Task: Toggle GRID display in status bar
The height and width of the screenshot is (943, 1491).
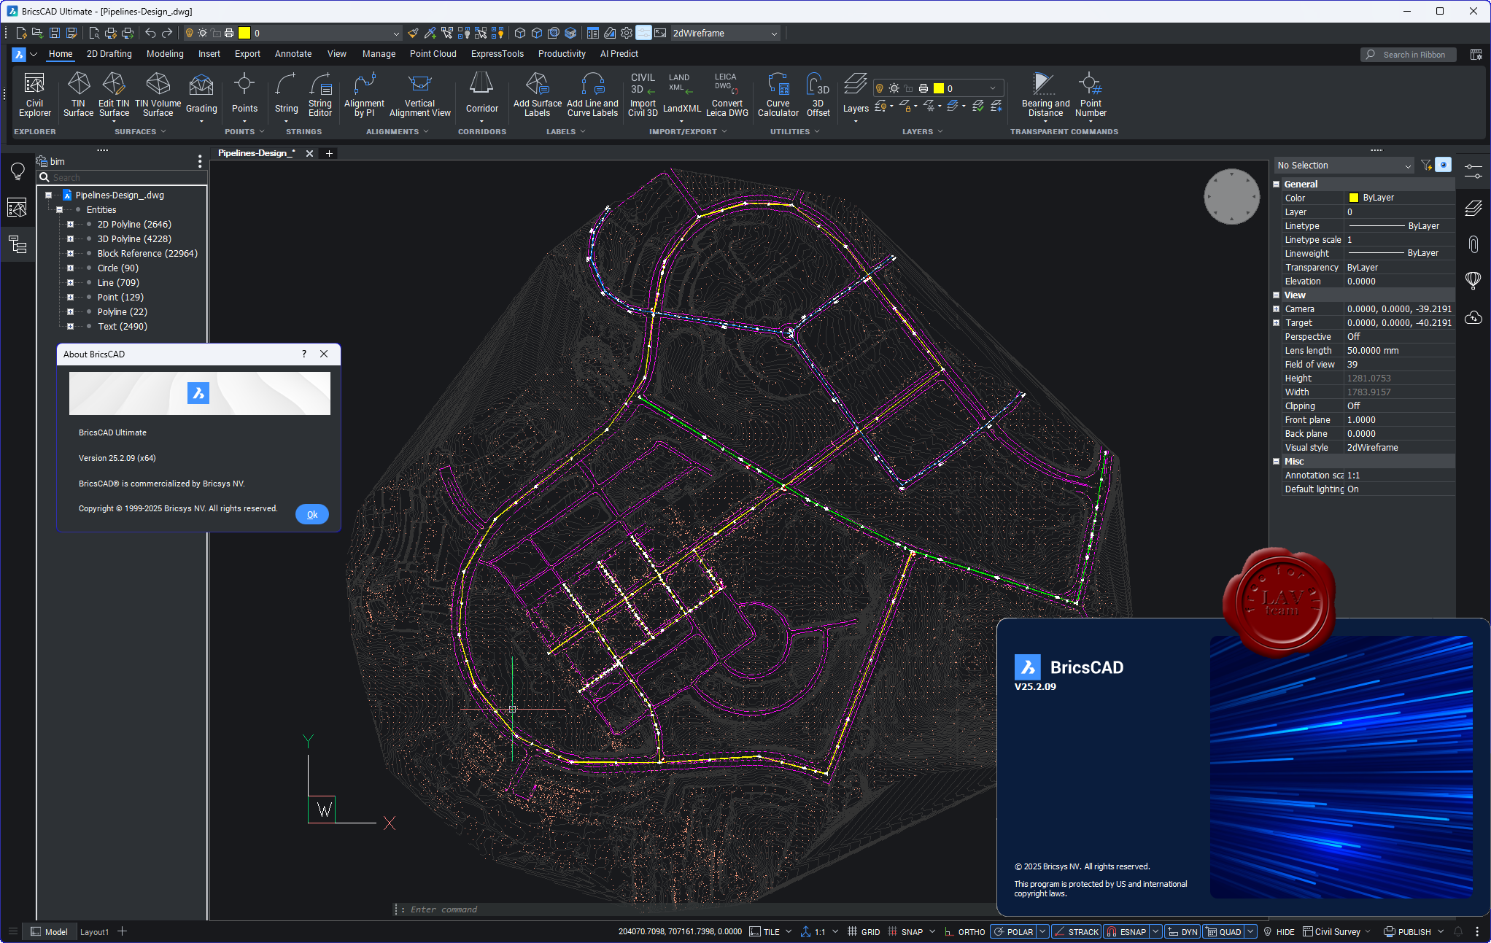Action: [x=870, y=931]
